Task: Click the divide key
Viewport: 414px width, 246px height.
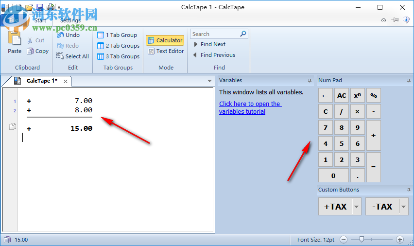Action: pos(342,111)
